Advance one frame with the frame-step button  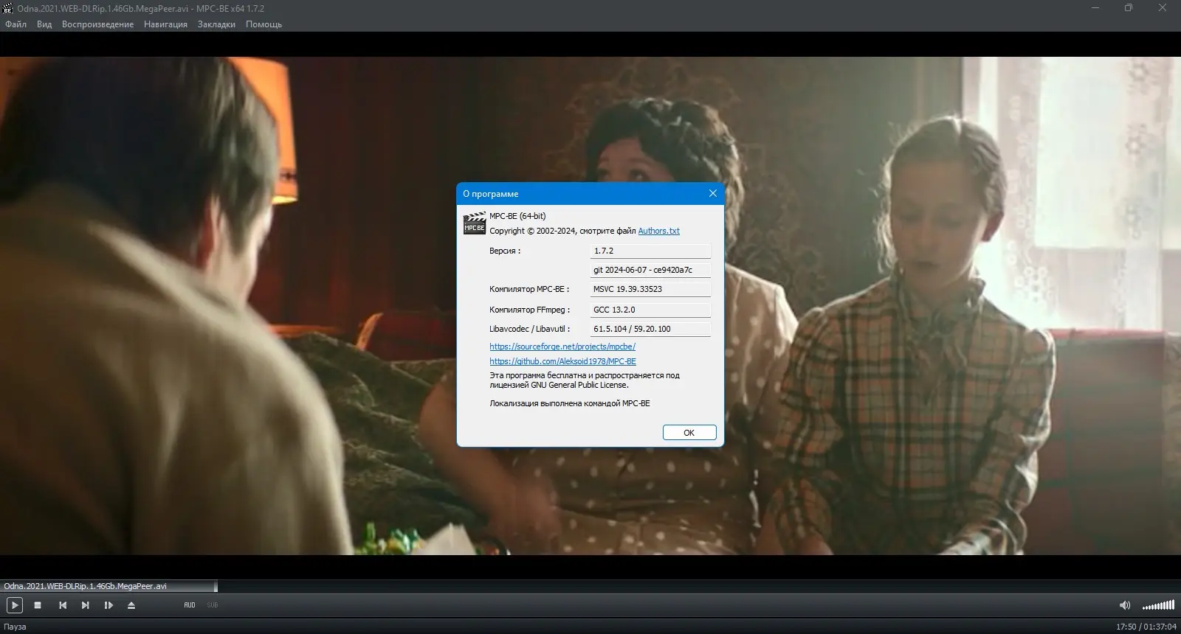click(x=109, y=605)
